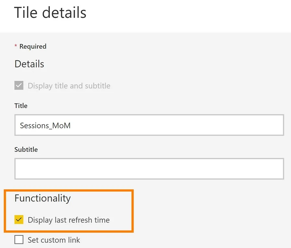Click the "Display last refresh time" label

click(x=69, y=220)
